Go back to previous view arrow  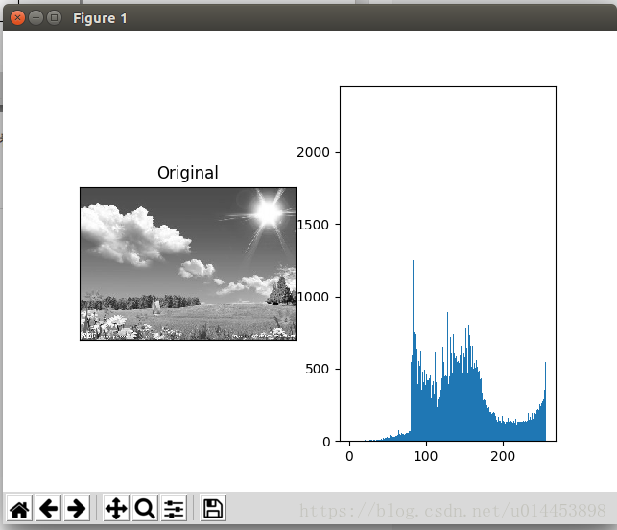point(48,508)
